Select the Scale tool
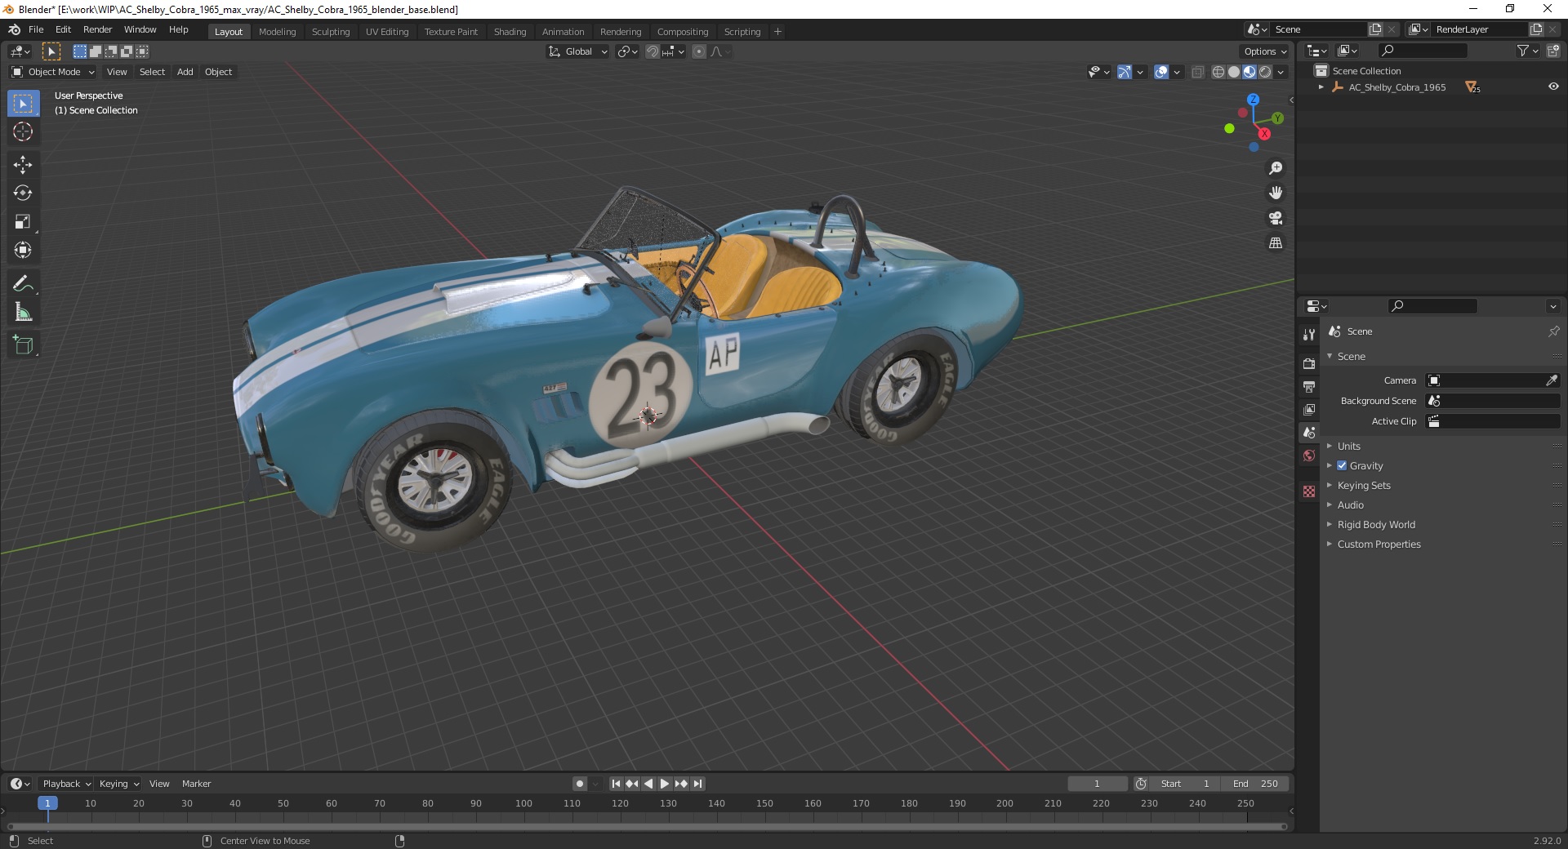The image size is (1568, 849). [23, 222]
